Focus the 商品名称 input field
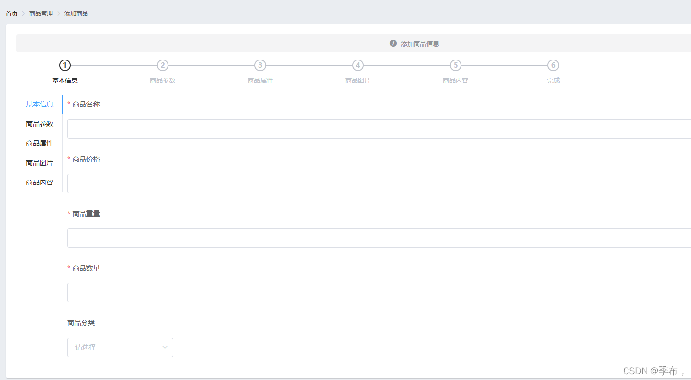The height and width of the screenshot is (380, 691). (x=379, y=129)
